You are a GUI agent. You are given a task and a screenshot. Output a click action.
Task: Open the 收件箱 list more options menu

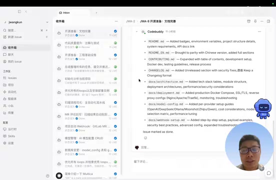click(x=116, y=21)
